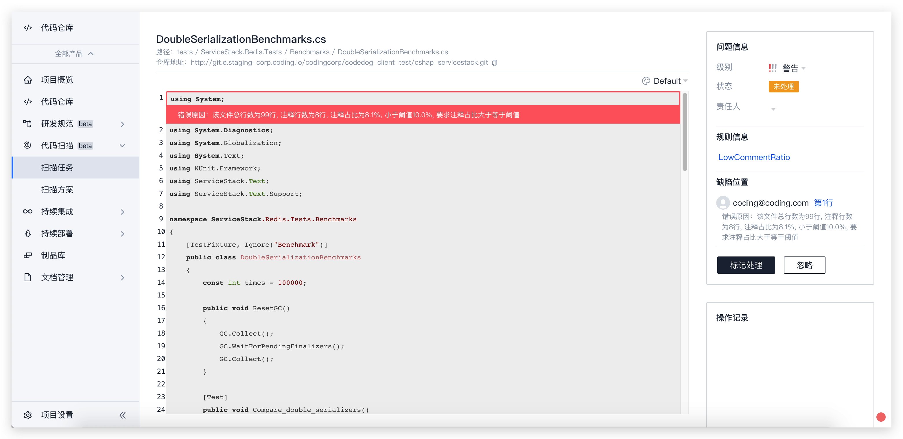Click the project overview home icon
Viewport: 903px width, 439px height.
coord(28,80)
